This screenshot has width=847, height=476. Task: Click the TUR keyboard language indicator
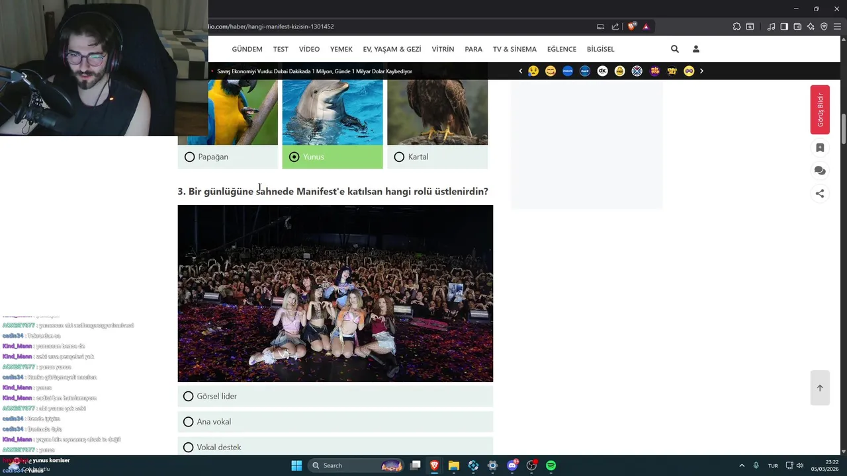click(x=773, y=465)
